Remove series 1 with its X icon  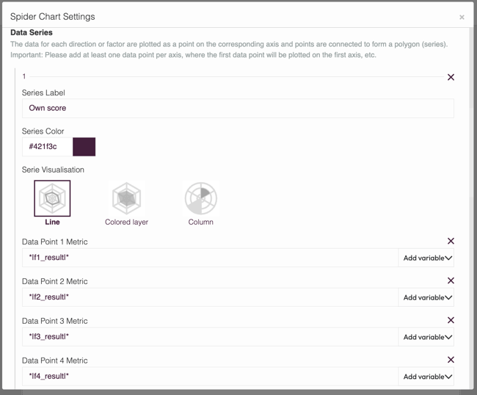pyautogui.click(x=451, y=77)
